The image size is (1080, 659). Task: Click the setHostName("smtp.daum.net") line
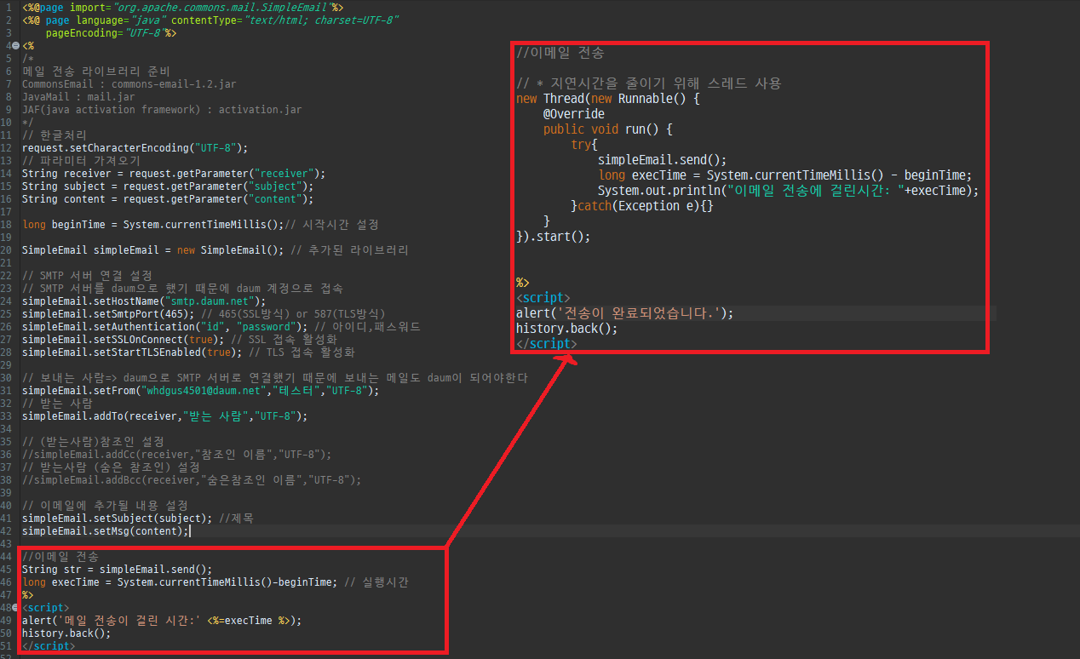point(144,301)
